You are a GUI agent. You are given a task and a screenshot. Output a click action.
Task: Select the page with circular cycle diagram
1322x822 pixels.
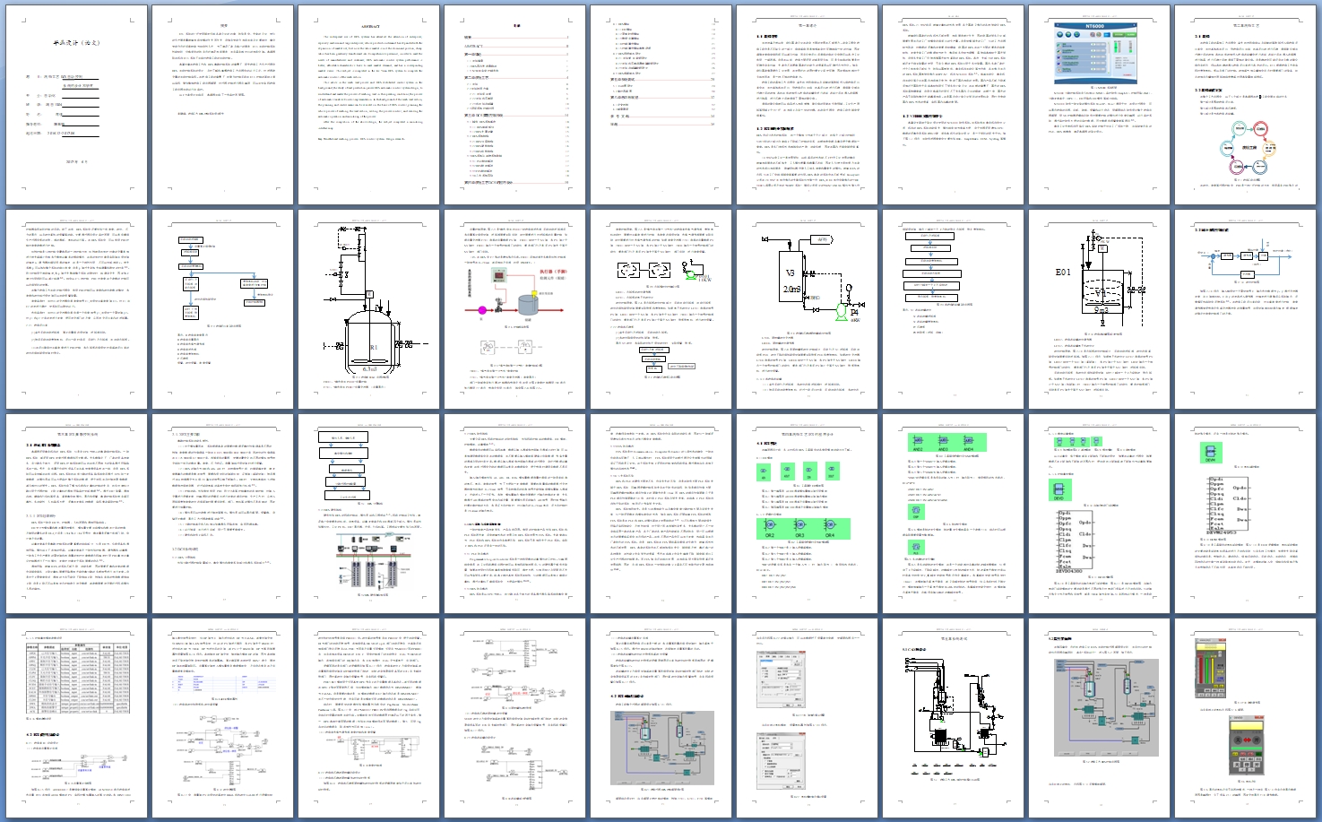coord(1246,105)
